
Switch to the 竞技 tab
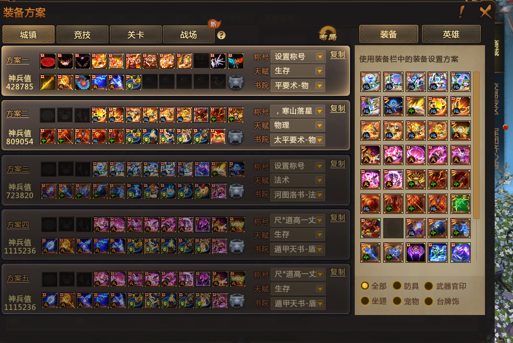(x=82, y=35)
